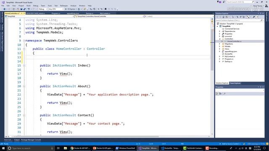269x151 pixels.
Task: Switch to VS Code Dockerfile taskbar item
Action: (x=170, y=148)
